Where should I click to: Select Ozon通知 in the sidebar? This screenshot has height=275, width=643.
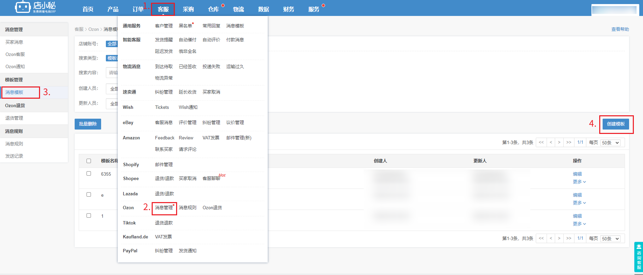(x=15, y=66)
